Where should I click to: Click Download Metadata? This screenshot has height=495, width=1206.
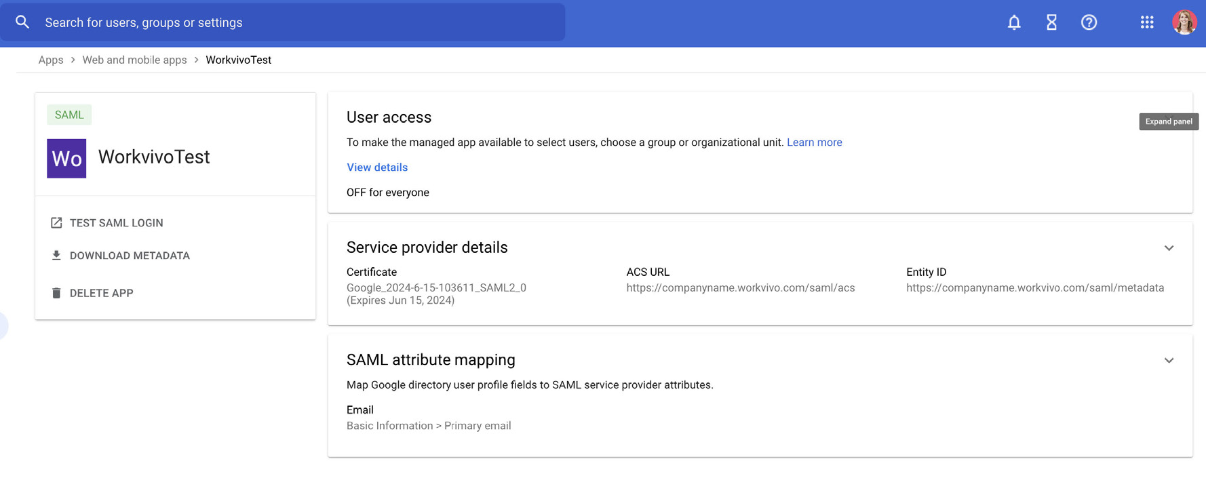pyautogui.click(x=129, y=256)
